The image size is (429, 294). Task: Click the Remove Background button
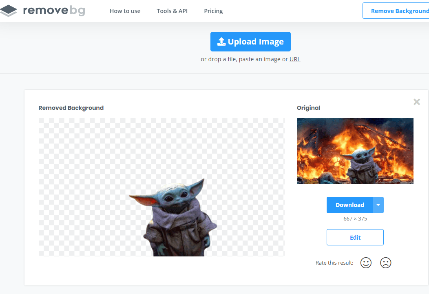click(x=396, y=11)
